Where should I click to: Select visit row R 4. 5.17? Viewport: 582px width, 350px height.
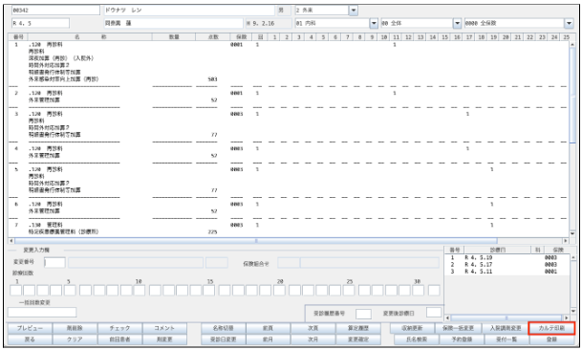pos(507,265)
